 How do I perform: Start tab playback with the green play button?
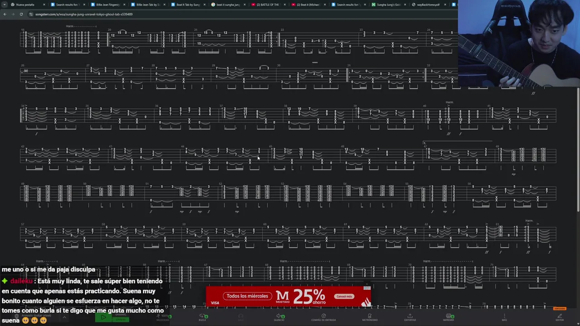click(x=103, y=317)
